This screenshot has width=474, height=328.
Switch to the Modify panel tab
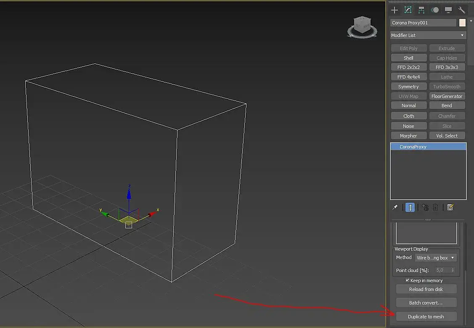[408, 10]
